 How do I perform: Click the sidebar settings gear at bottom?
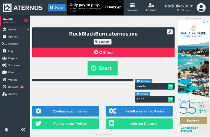coord(7,130)
